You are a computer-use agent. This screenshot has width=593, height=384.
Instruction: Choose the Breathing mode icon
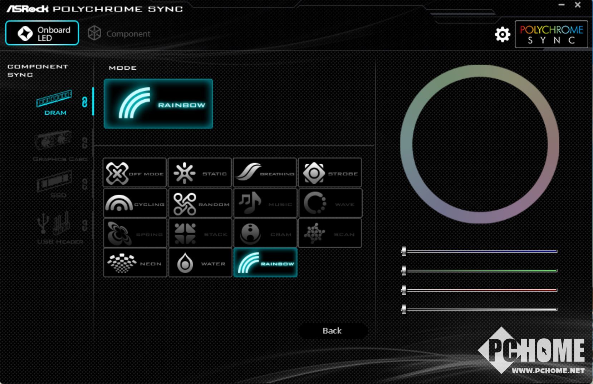[265, 173]
